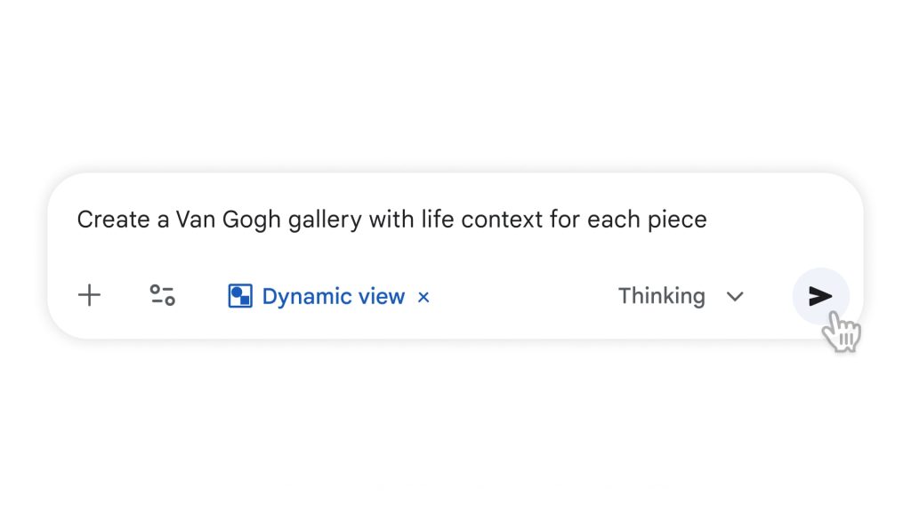Viewport: 911px width, 512px height.
Task: Click the settings tune icon beside the plus
Action: tap(161, 295)
